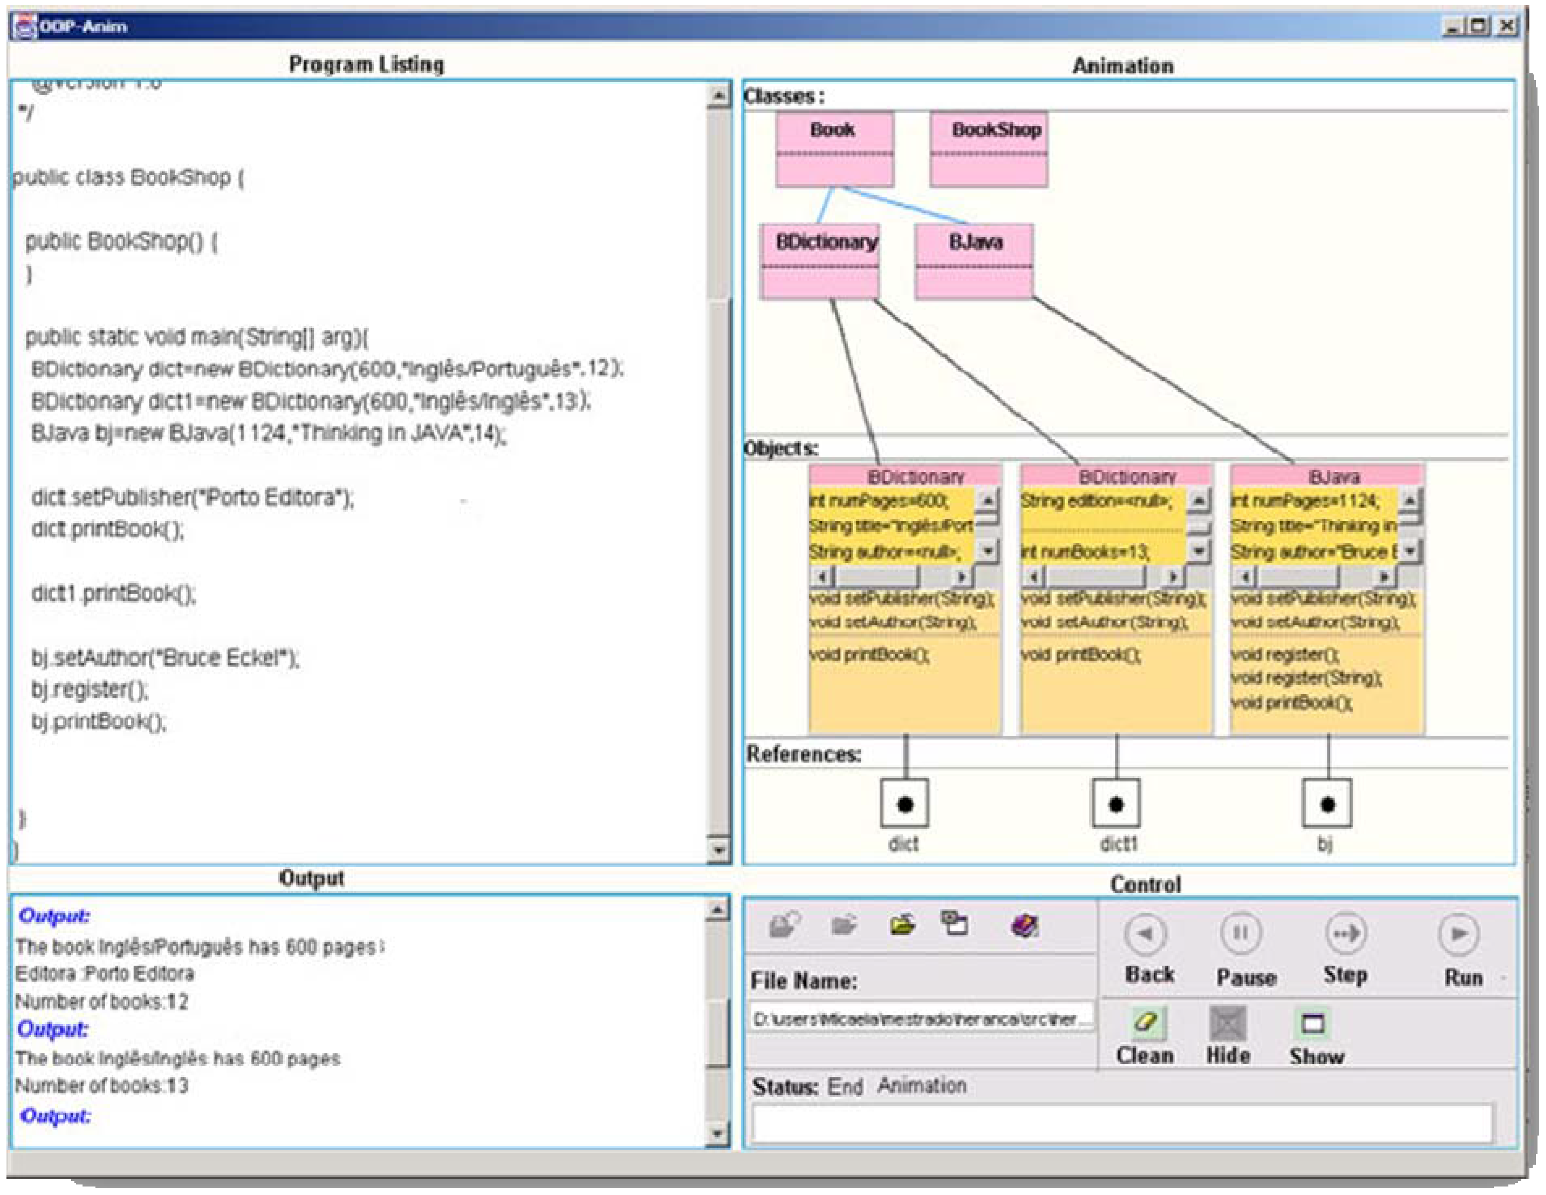Image resolution: width=1546 pixels, height=1195 pixels.
Task: Click the Back playback button
Action: click(1145, 934)
